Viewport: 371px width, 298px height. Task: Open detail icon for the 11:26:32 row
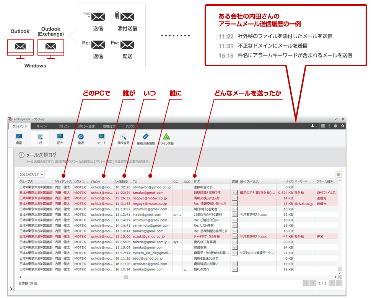click(235, 198)
